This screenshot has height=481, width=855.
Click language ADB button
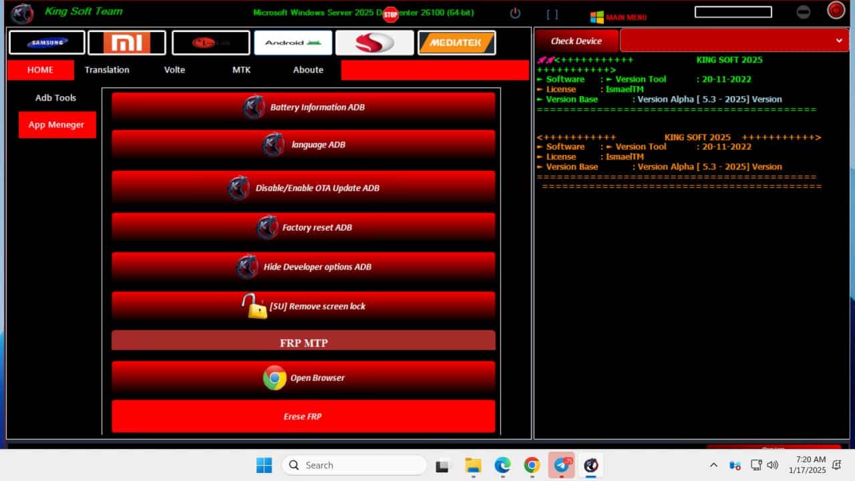click(303, 144)
